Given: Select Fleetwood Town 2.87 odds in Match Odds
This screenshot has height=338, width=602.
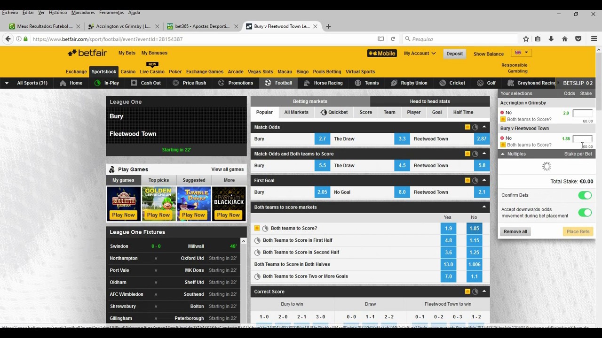Looking at the screenshot, I should (x=482, y=139).
